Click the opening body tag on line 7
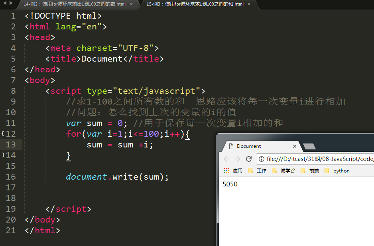The image size is (374, 246). point(40,80)
